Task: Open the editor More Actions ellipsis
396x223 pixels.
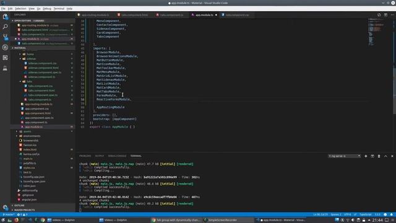Action: point(392,15)
